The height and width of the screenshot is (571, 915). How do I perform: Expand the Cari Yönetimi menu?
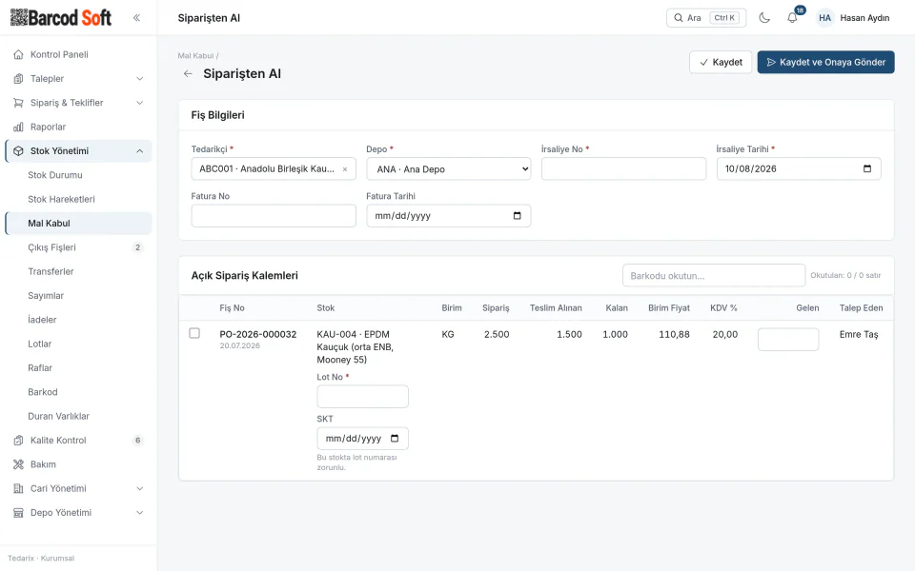pos(78,488)
